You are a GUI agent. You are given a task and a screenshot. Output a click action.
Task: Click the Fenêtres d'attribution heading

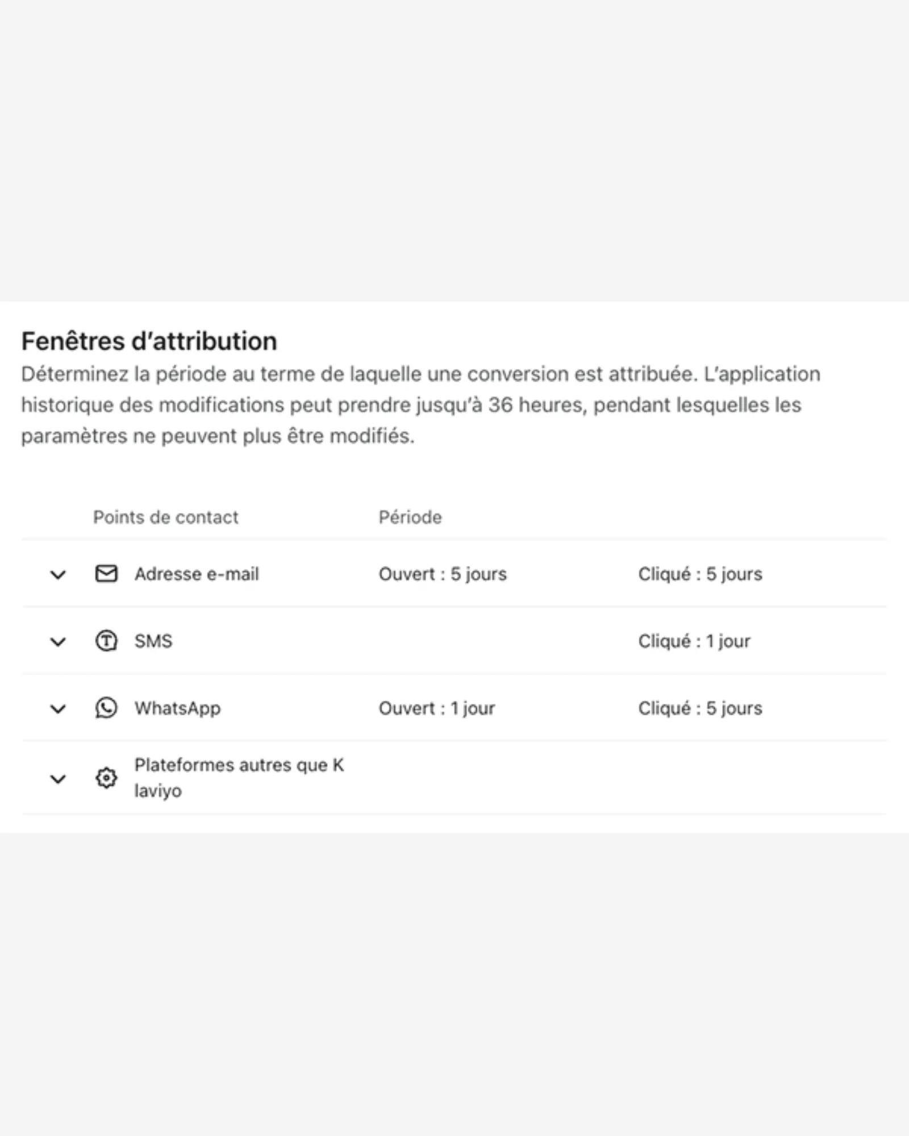(x=149, y=341)
